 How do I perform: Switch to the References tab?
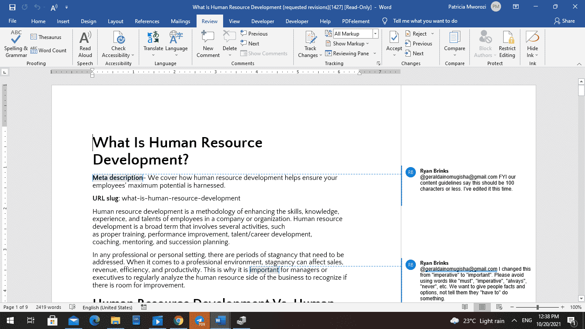pyautogui.click(x=147, y=21)
